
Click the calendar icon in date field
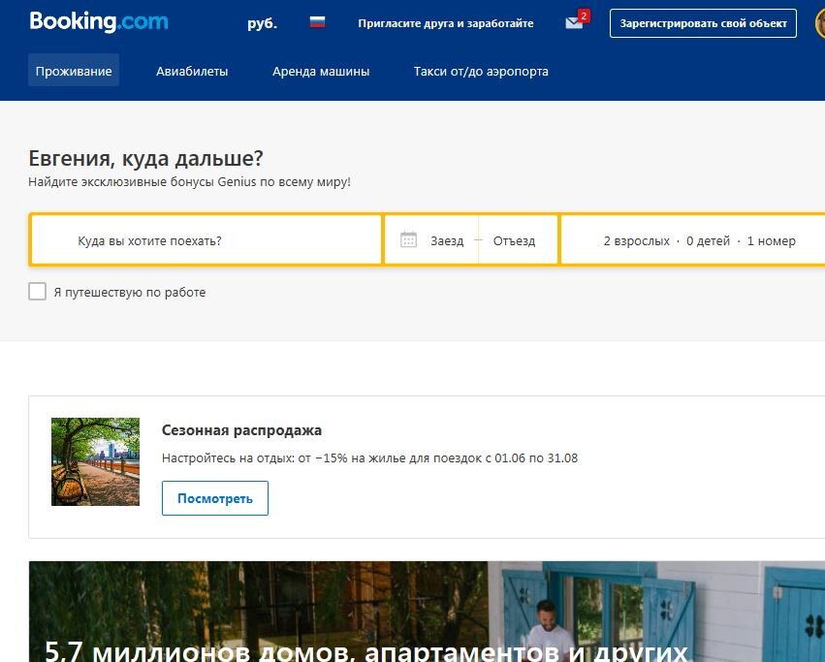tap(408, 240)
